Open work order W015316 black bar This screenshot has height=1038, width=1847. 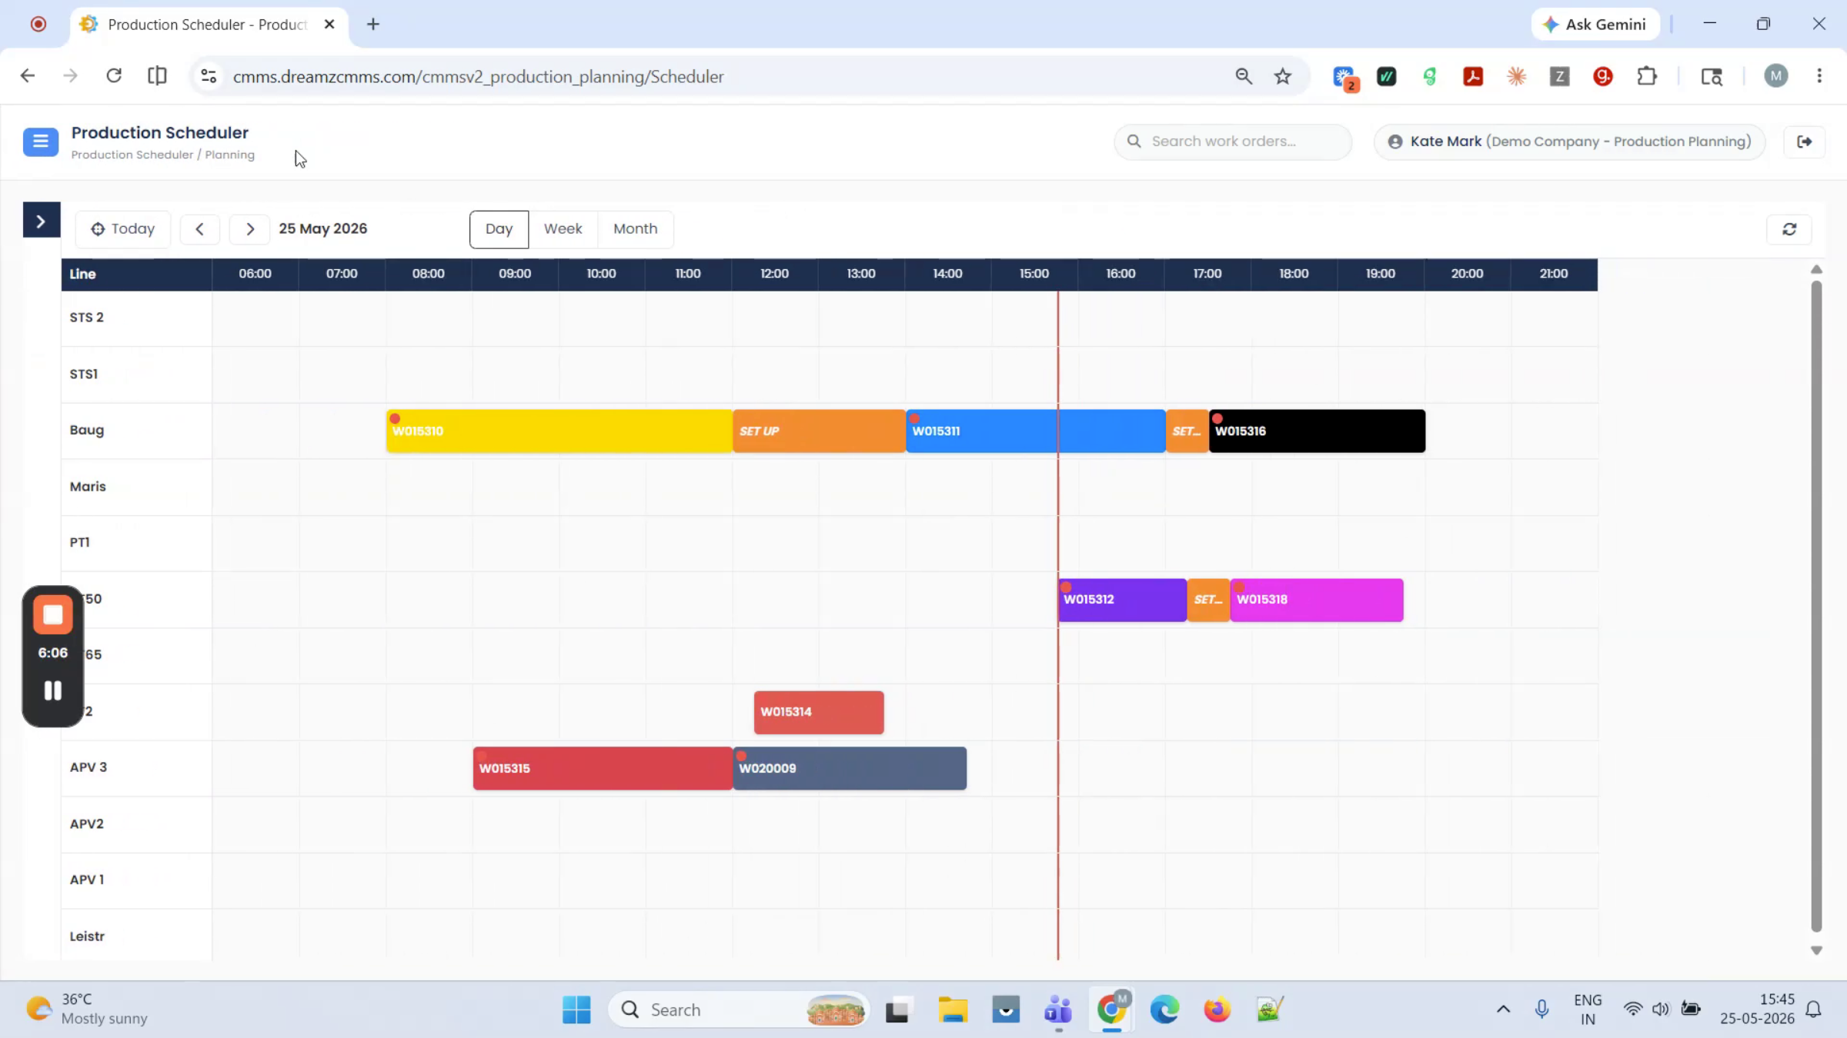[1317, 431]
